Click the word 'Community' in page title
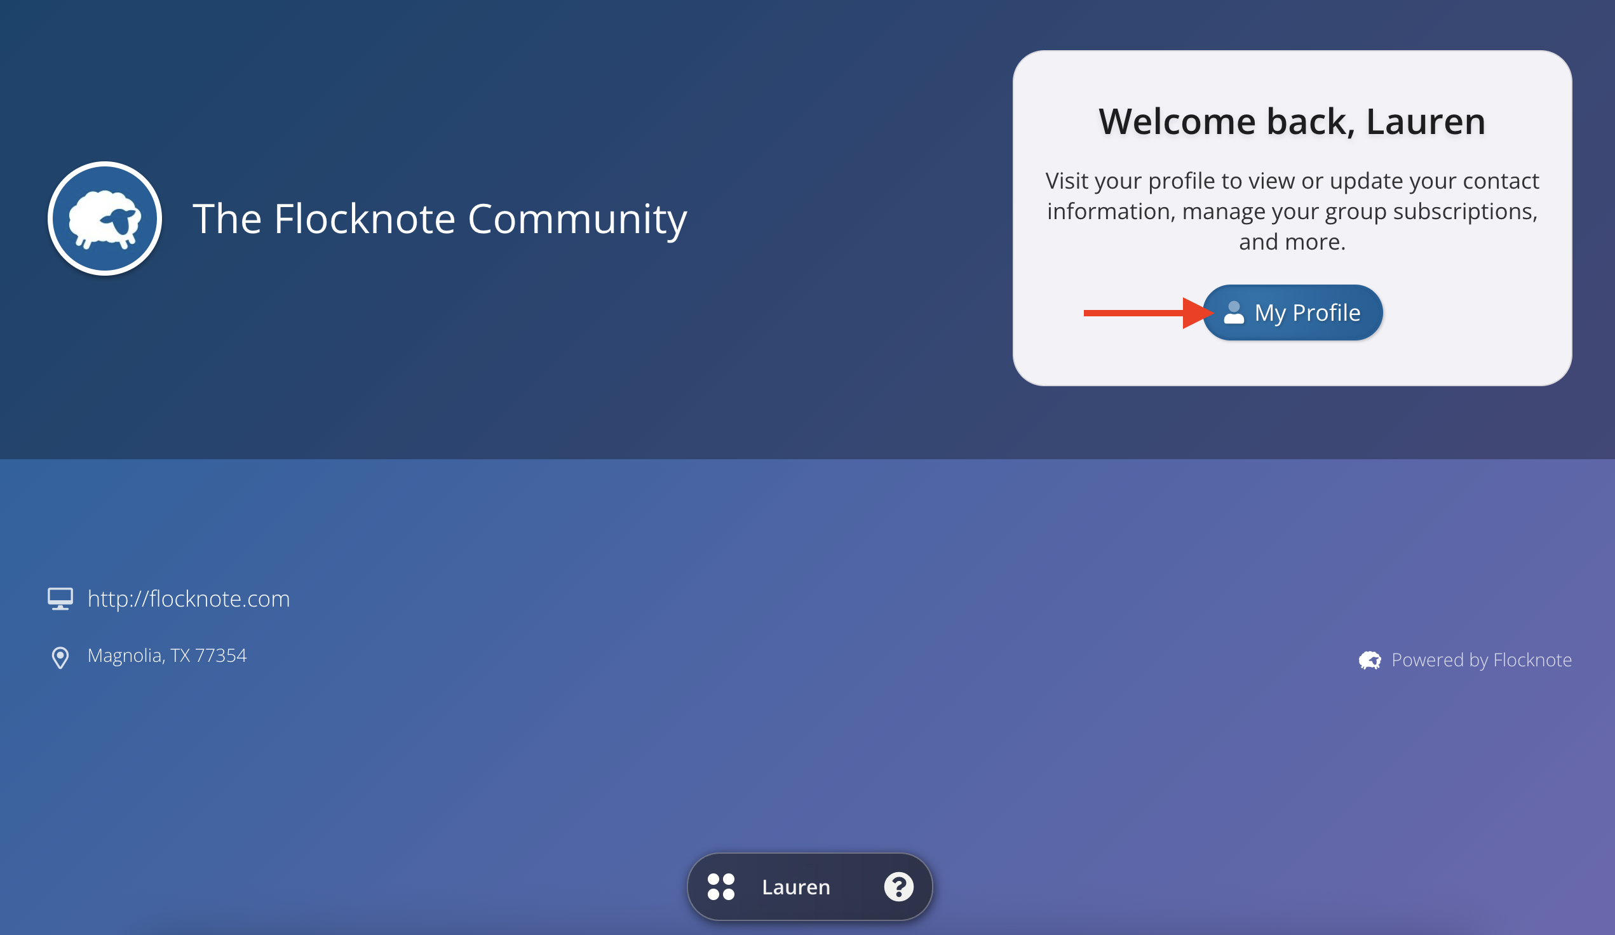Screen dimensions: 1615x935 (577, 219)
